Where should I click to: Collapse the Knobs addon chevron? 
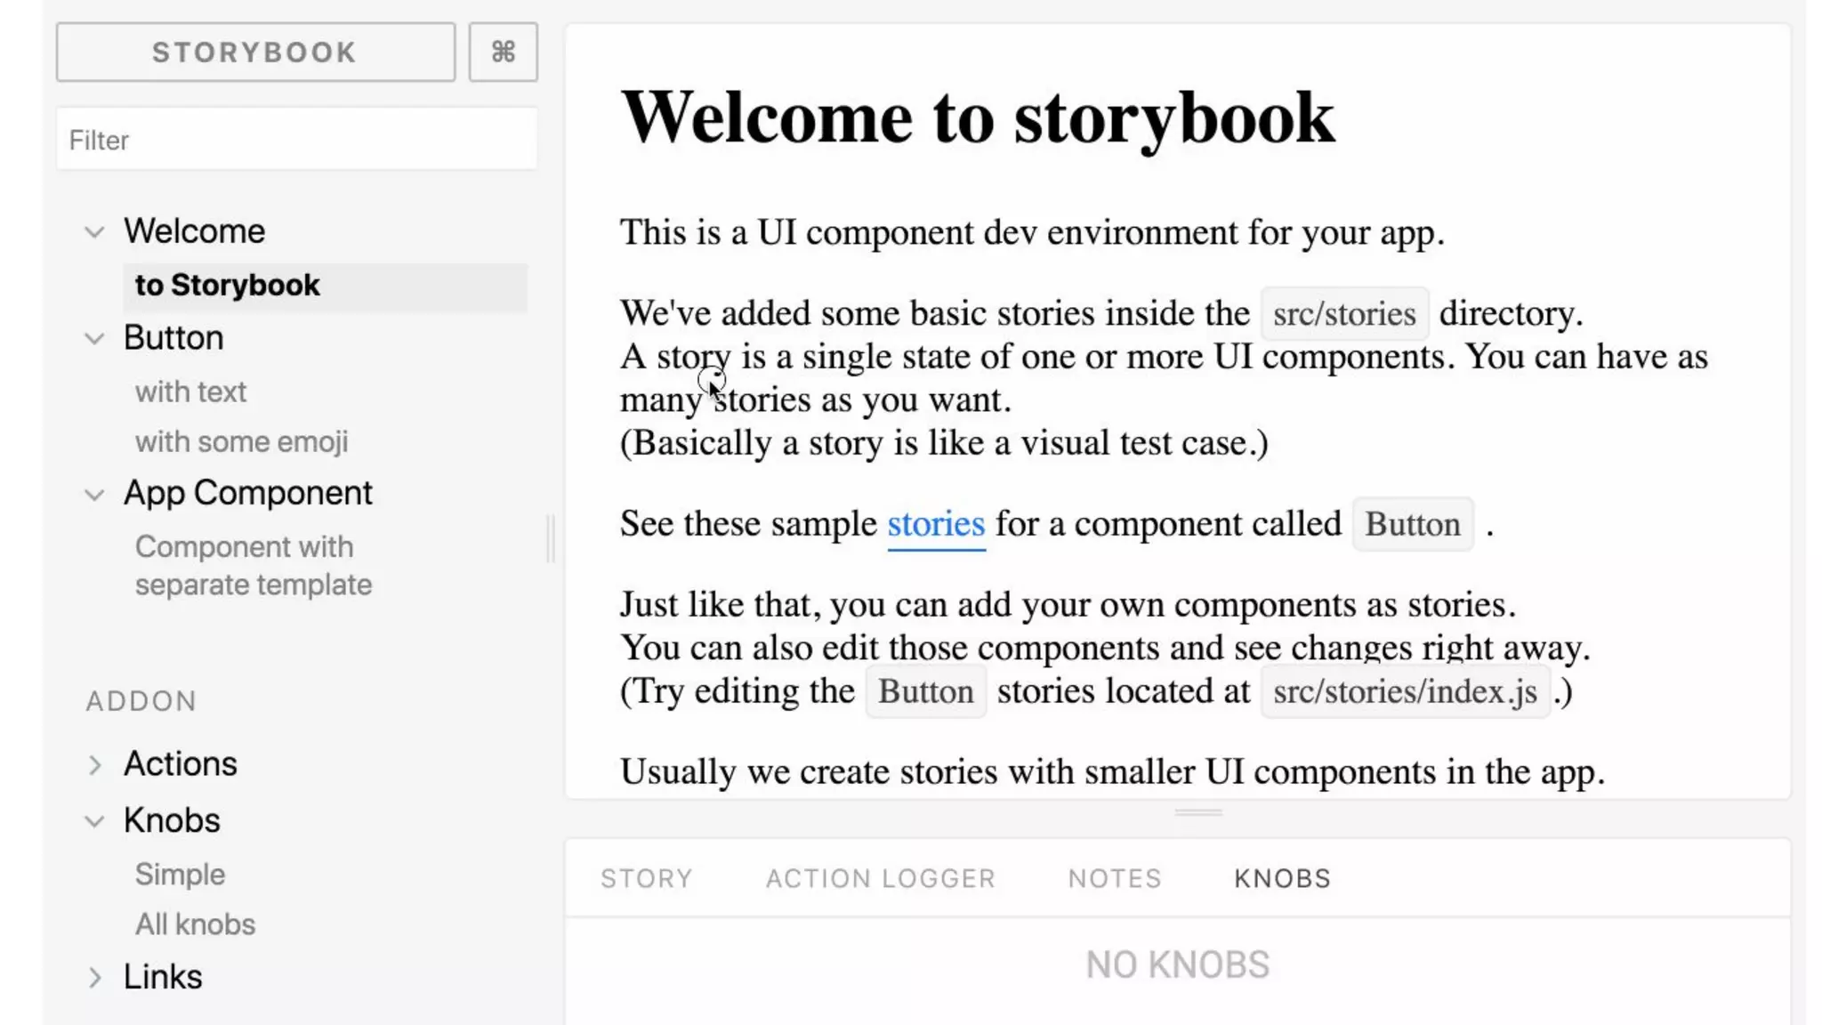tap(94, 821)
